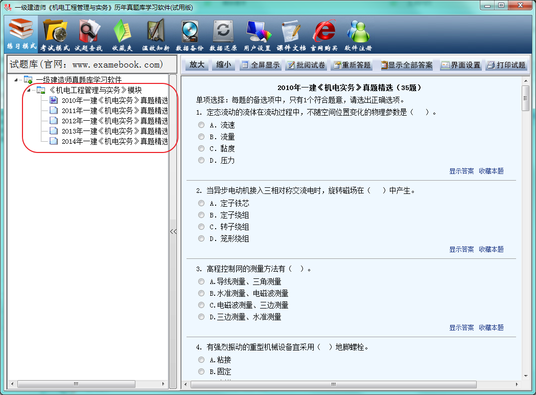Open 2011年一建《机电实务》真题精选 tree item
Image resolution: width=536 pixels, height=395 pixels.
tap(114, 111)
